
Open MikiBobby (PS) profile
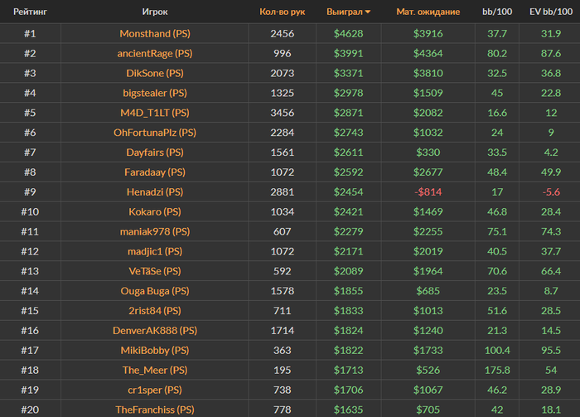155,351
